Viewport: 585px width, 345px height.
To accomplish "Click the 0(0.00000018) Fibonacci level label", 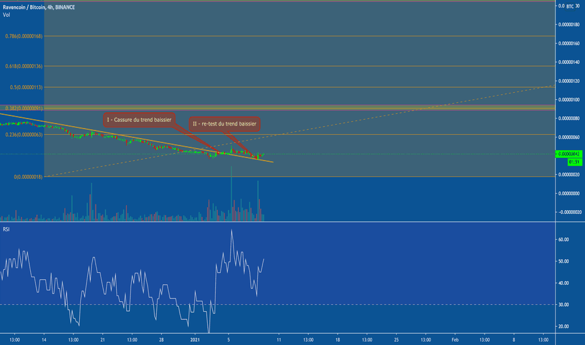I will [28, 177].
